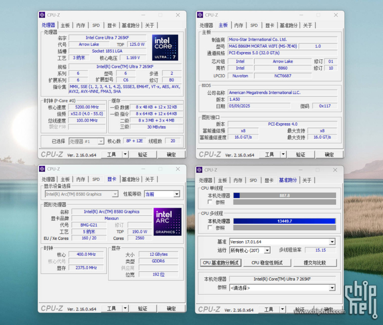Switch to SPD tab in mainboard window
This screenshot has width=383, height=325.
254,25
